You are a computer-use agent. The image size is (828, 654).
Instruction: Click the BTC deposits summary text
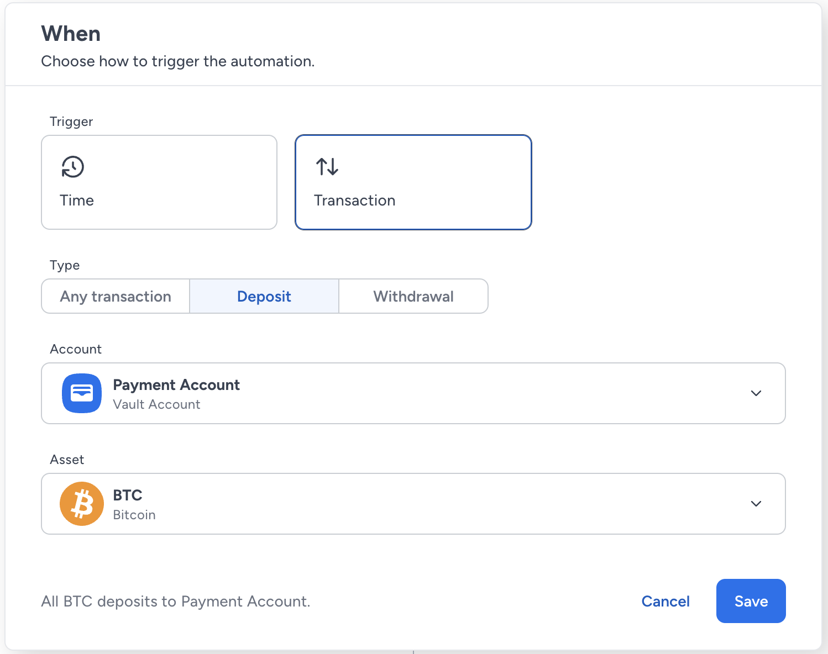tap(176, 601)
